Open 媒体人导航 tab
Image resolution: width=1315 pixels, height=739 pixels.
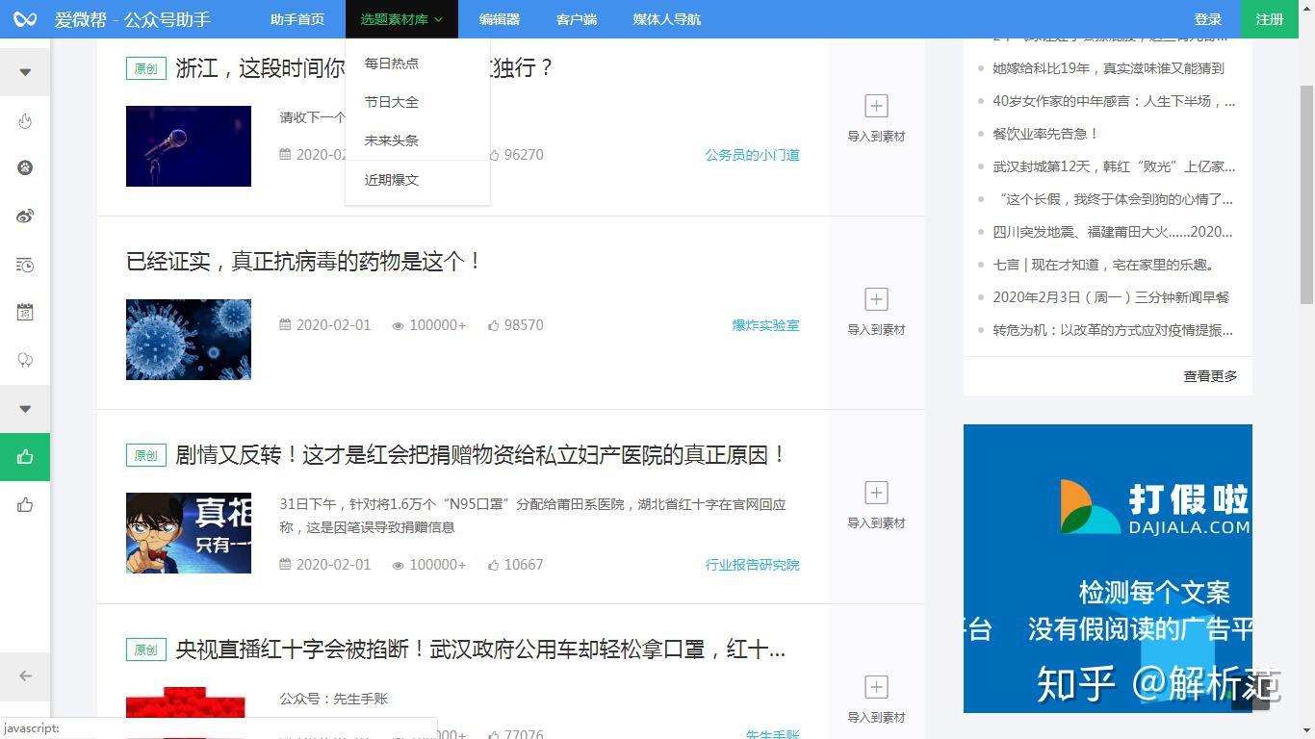[667, 19]
